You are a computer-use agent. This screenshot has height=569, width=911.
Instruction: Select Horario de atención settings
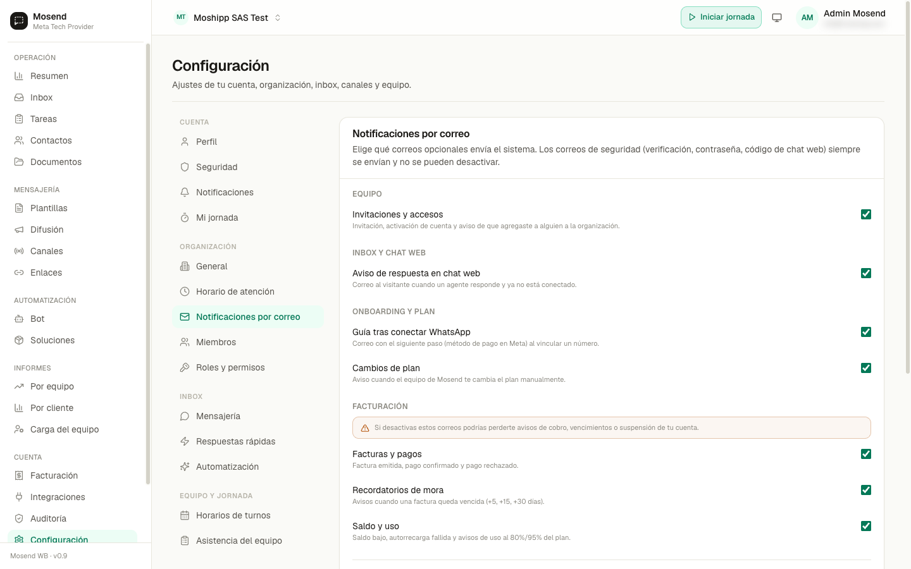pos(248,291)
